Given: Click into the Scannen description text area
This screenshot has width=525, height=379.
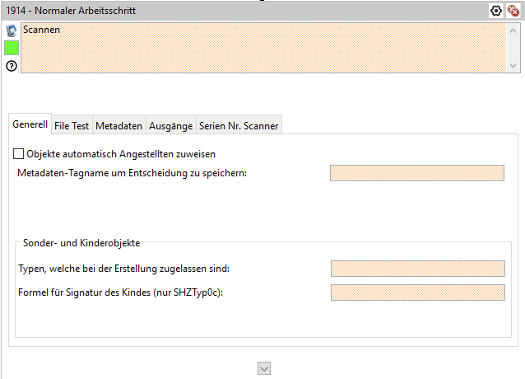Looking at the screenshot, I should tap(263, 54).
